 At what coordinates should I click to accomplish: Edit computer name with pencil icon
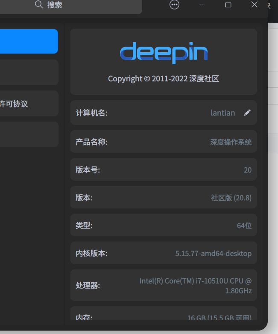pyautogui.click(x=247, y=113)
